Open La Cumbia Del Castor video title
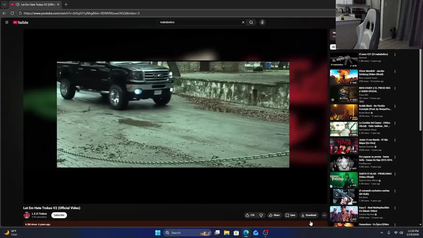This screenshot has height=238, width=423. [x=375, y=125]
